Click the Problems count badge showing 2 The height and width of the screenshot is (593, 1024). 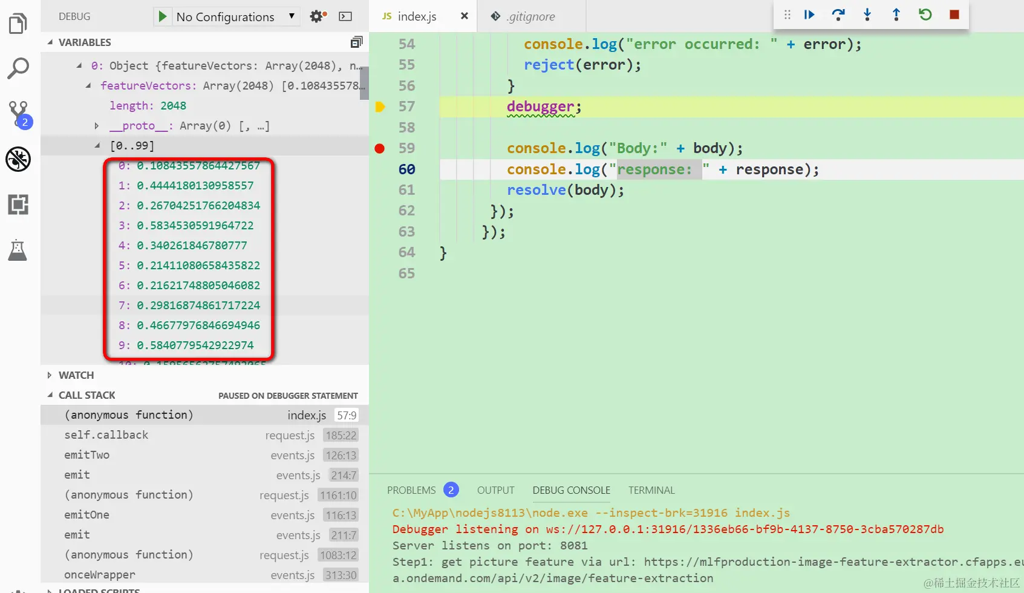pyautogui.click(x=451, y=490)
